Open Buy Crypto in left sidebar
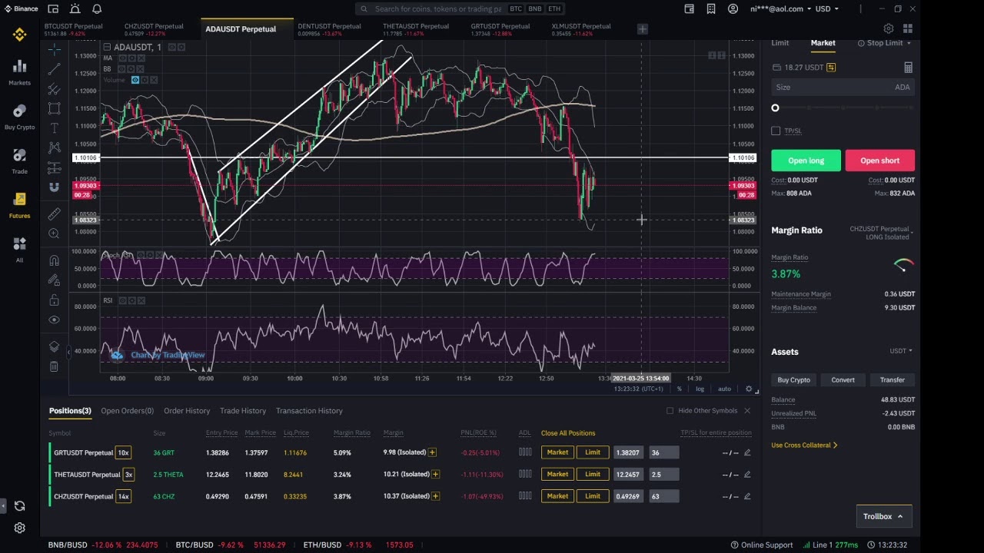Screen dimensions: 984x553 point(19,116)
